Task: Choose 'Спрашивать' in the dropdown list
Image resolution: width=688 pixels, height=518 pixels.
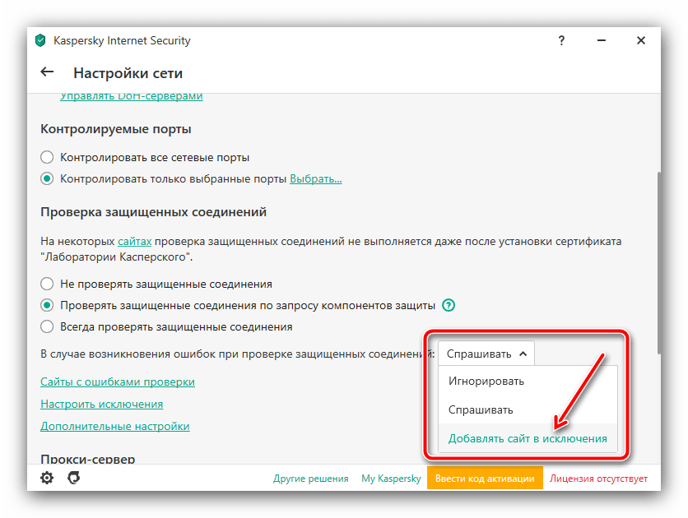Action: click(528, 409)
